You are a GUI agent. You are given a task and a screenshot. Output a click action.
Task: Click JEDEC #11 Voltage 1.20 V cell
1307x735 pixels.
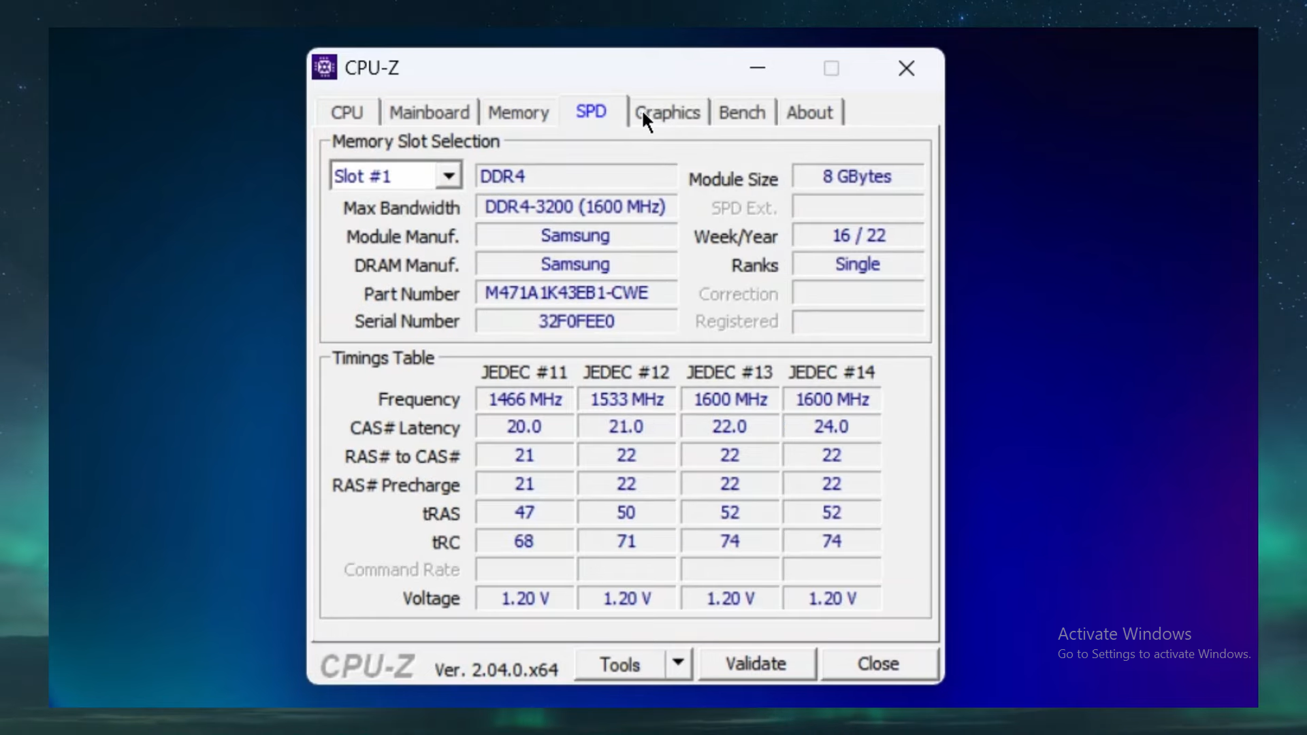click(525, 598)
